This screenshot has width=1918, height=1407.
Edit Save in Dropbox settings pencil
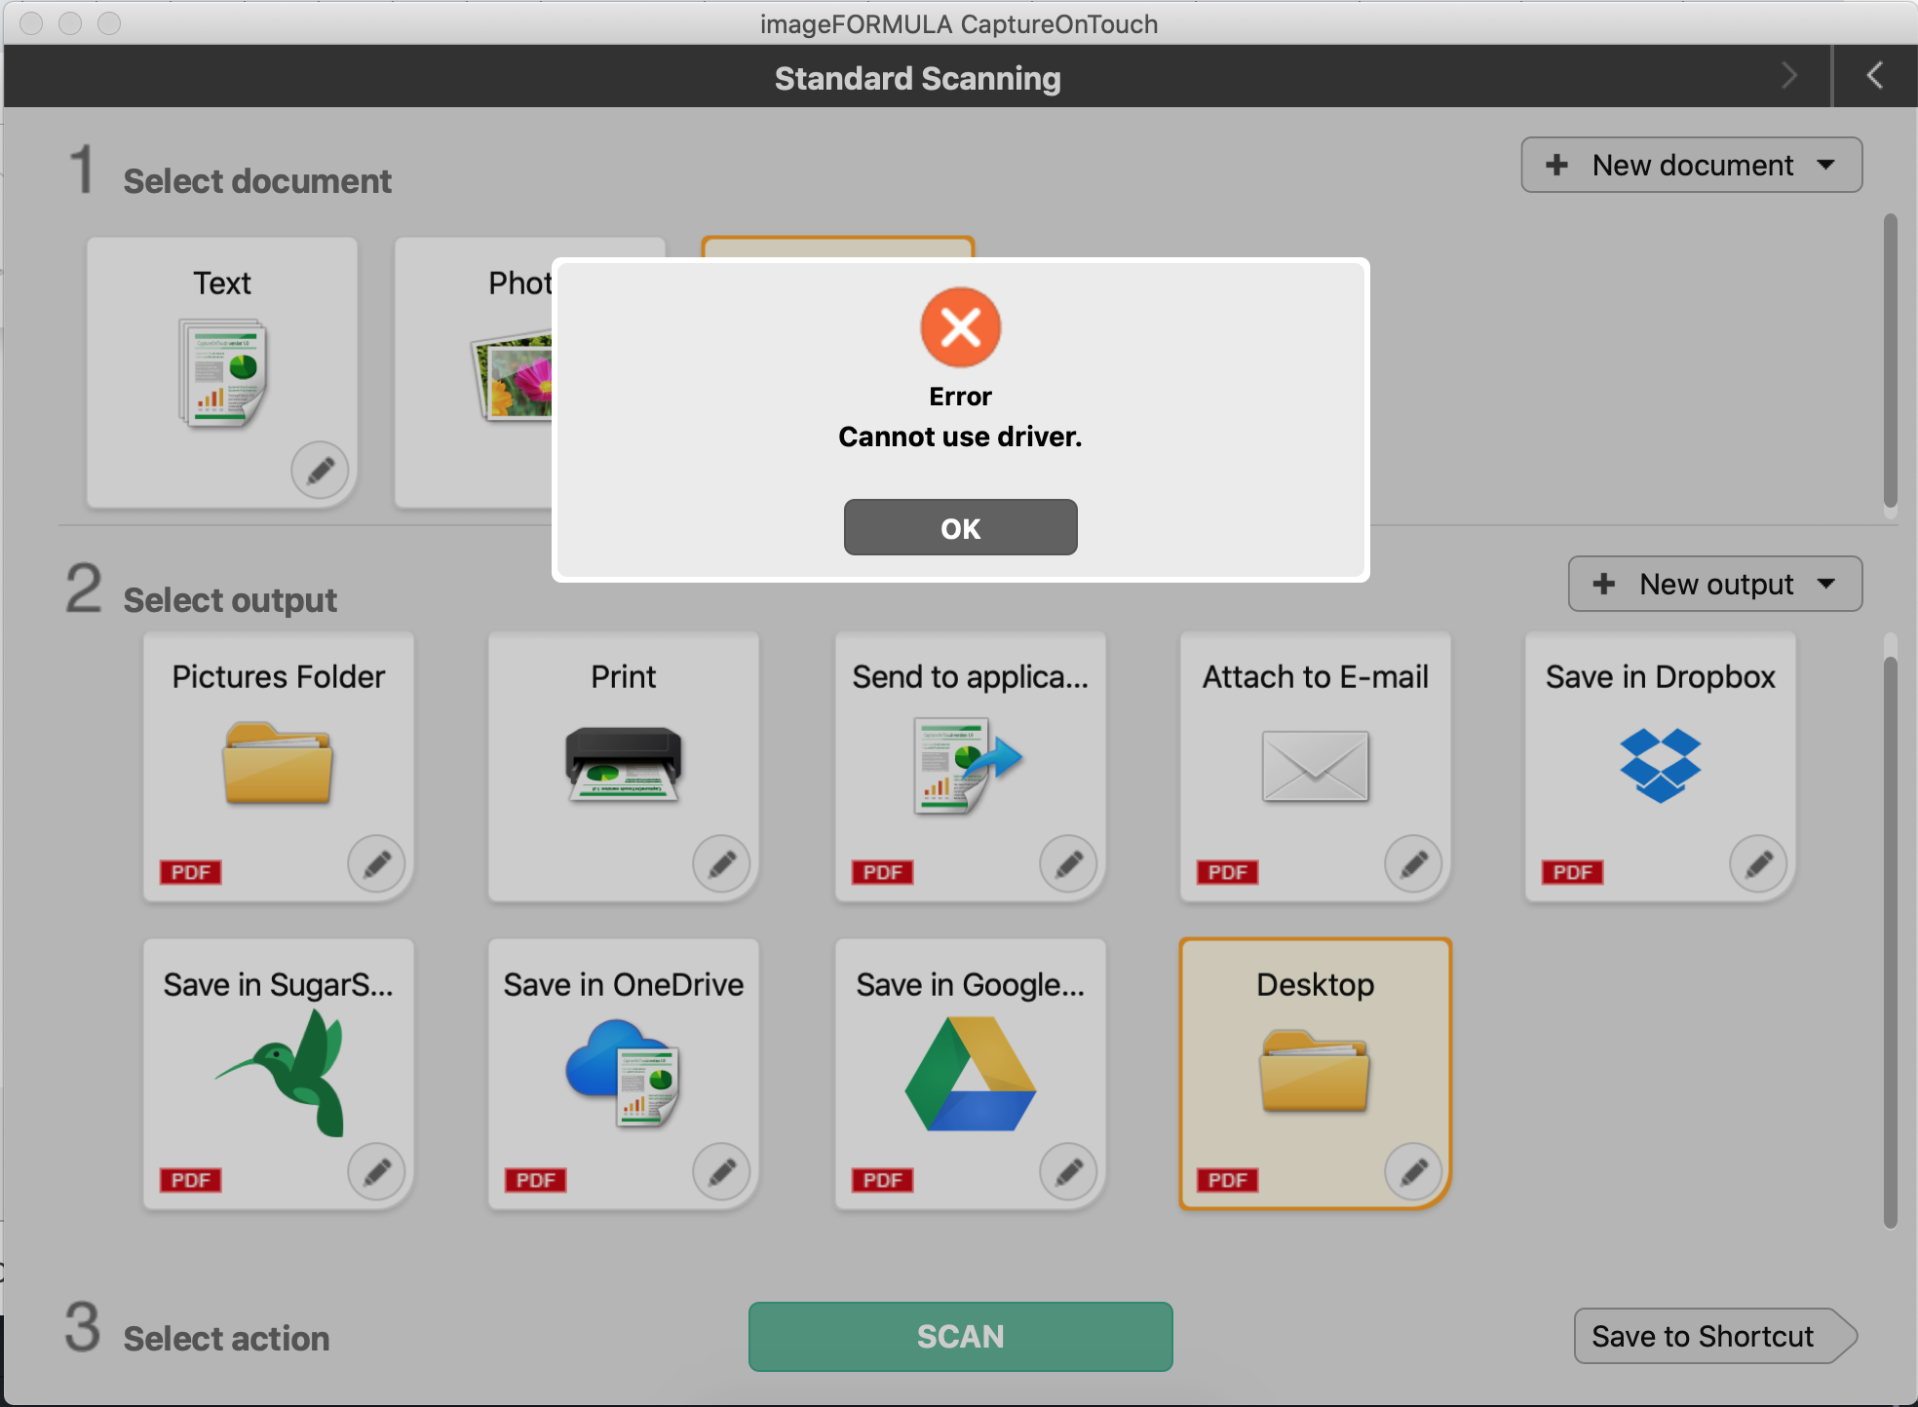[1758, 863]
